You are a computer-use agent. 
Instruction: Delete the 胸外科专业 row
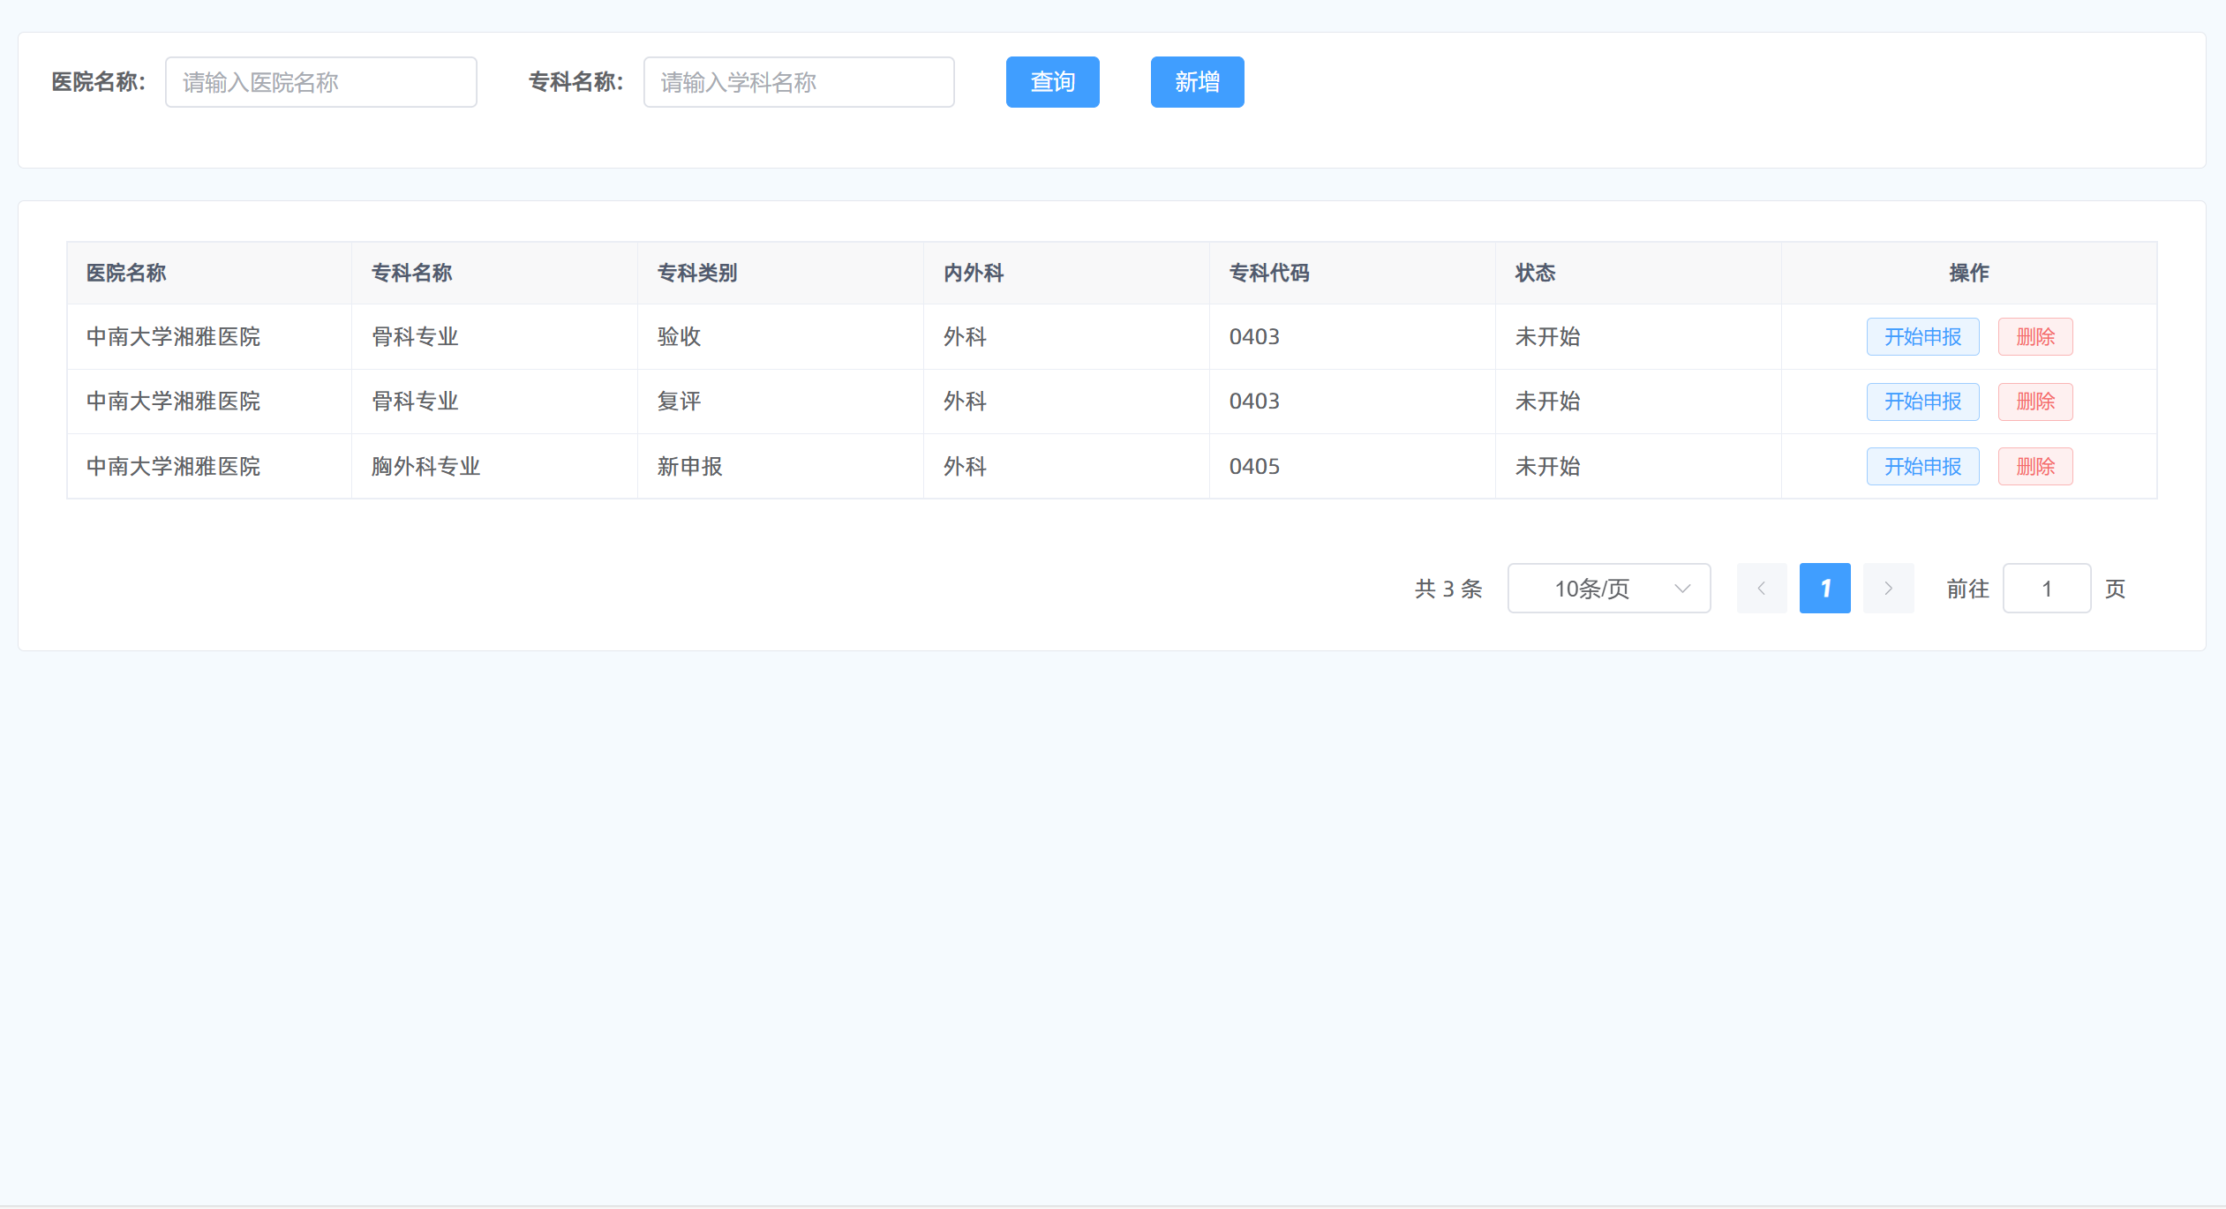click(2034, 467)
